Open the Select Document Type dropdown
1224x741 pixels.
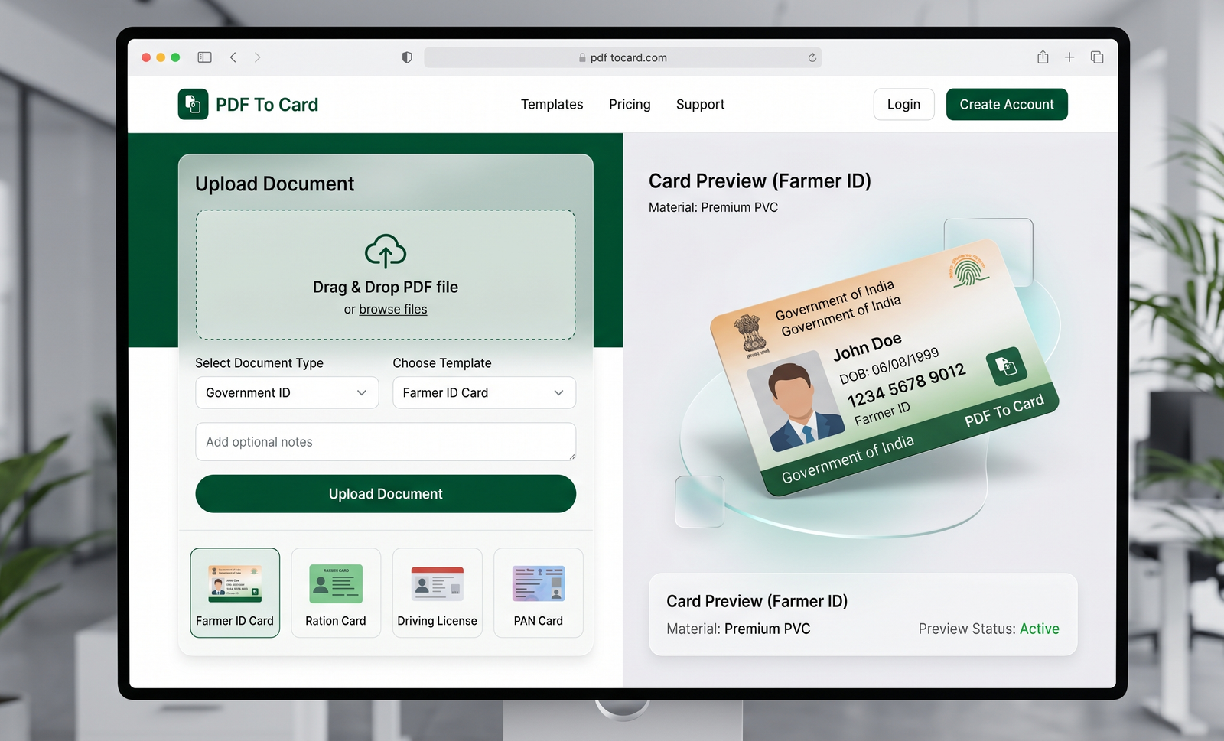[x=287, y=392]
